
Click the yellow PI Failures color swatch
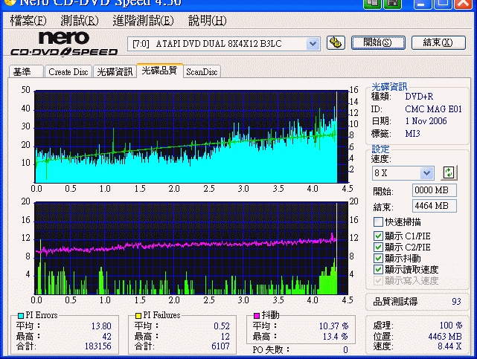(138, 316)
